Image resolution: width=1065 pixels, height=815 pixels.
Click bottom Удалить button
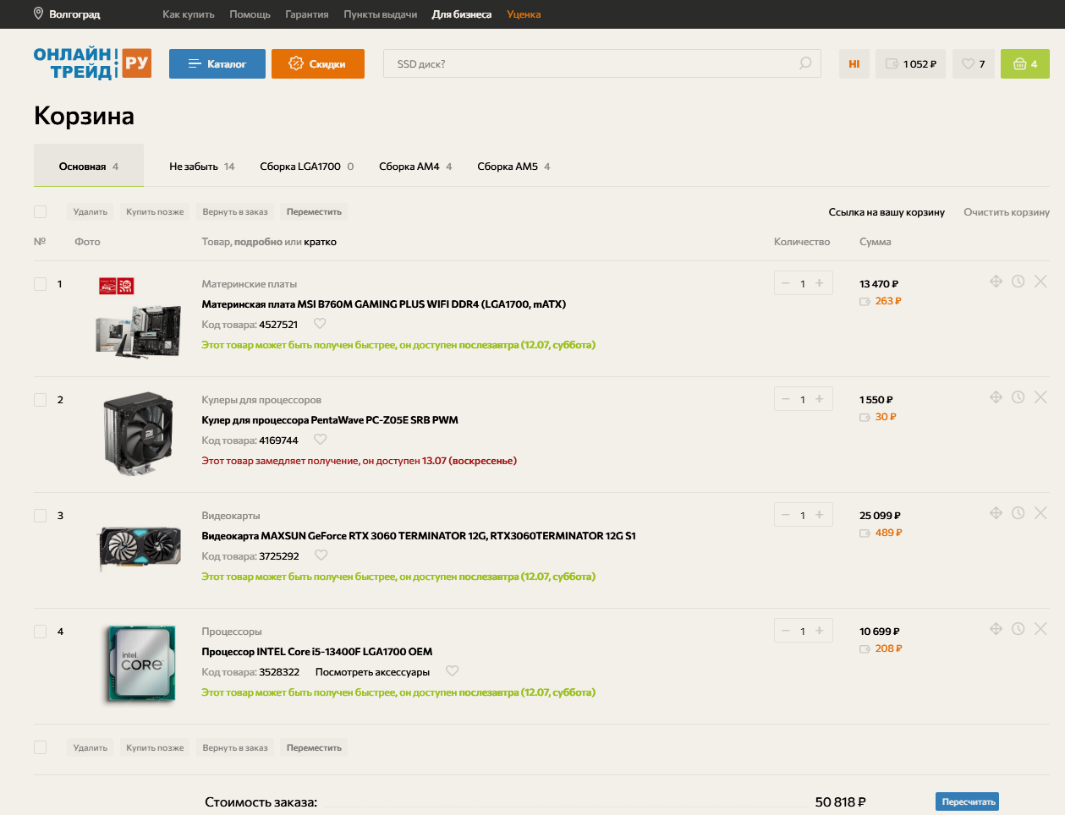tap(90, 748)
